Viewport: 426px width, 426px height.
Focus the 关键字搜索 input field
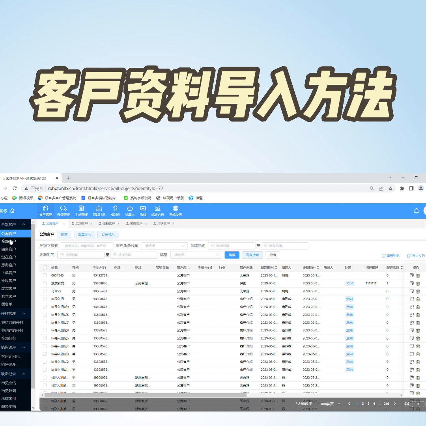pos(87,246)
